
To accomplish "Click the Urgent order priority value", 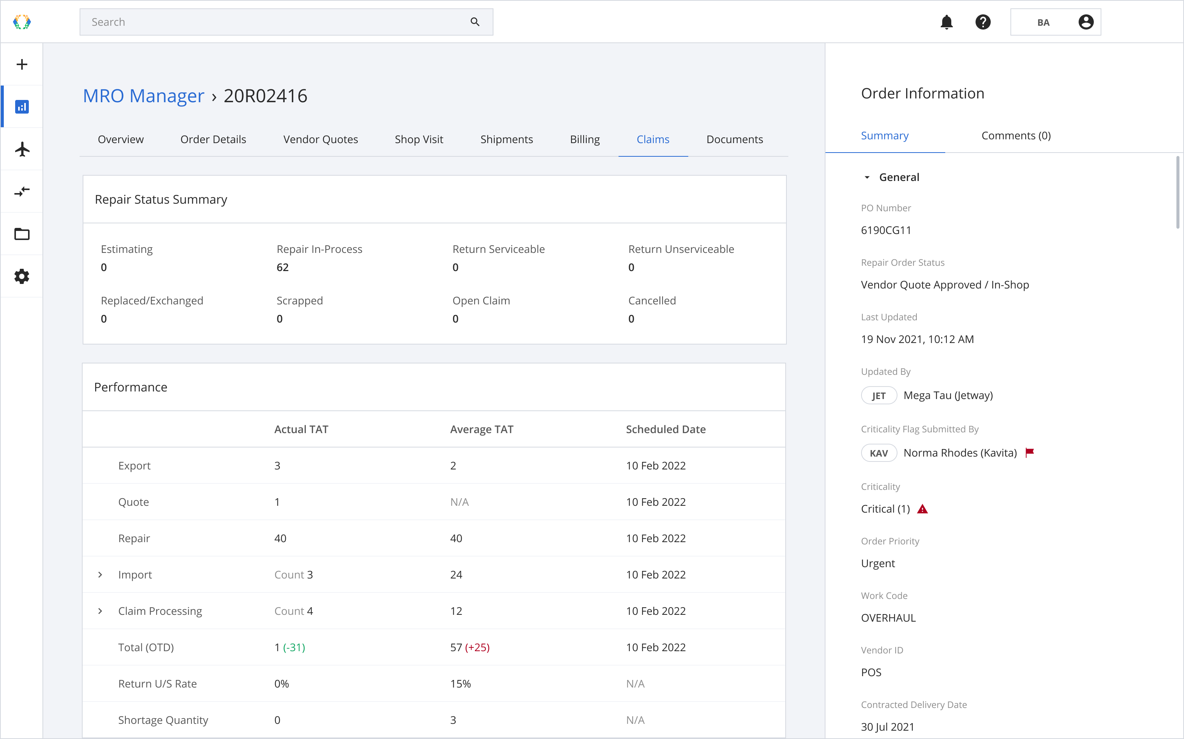I will point(878,564).
